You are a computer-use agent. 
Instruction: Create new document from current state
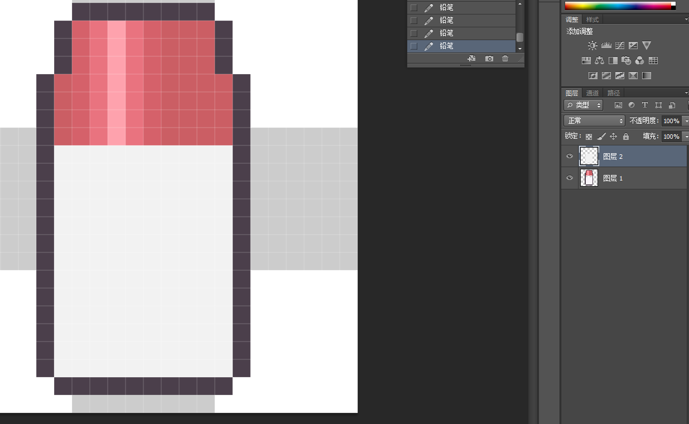point(471,59)
